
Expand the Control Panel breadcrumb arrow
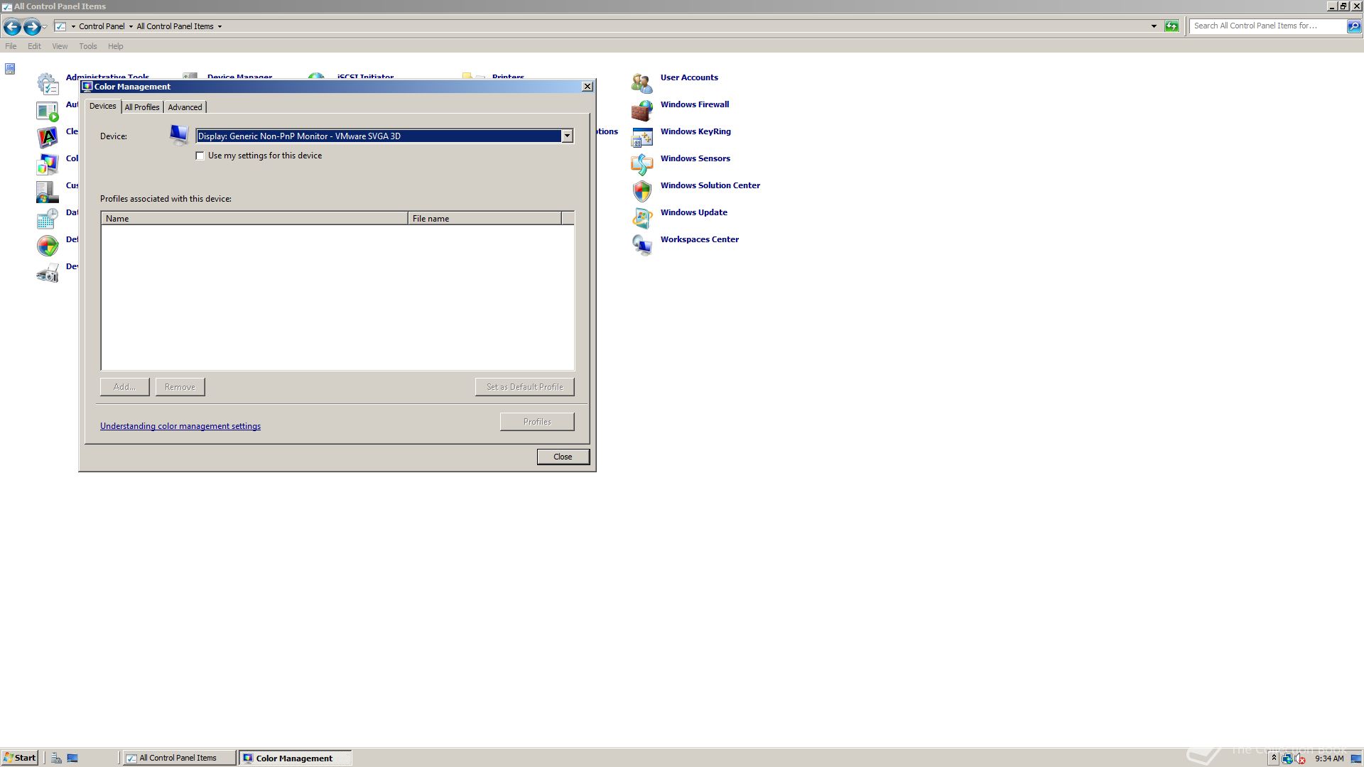[131, 26]
